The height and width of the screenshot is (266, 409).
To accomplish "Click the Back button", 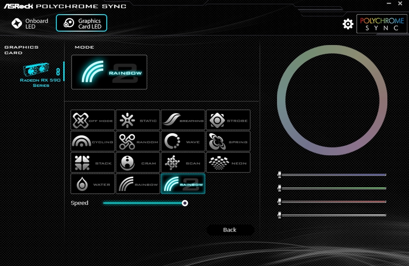I will pyautogui.click(x=230, y=230).
